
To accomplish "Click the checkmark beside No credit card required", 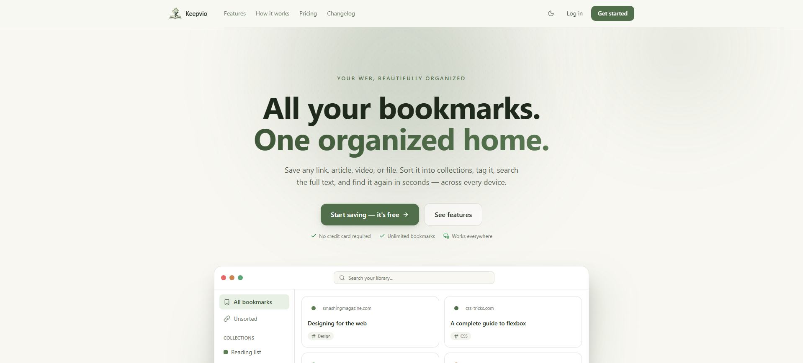I will (x=314, y=236).
